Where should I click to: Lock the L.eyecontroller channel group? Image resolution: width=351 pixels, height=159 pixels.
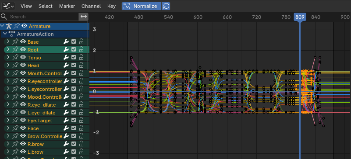pyautogui.click(x=82, y=89)
